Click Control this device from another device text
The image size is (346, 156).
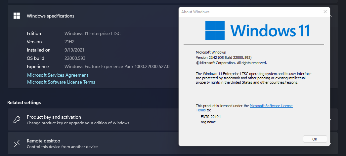pyautogui.click(x=62, y=147)
